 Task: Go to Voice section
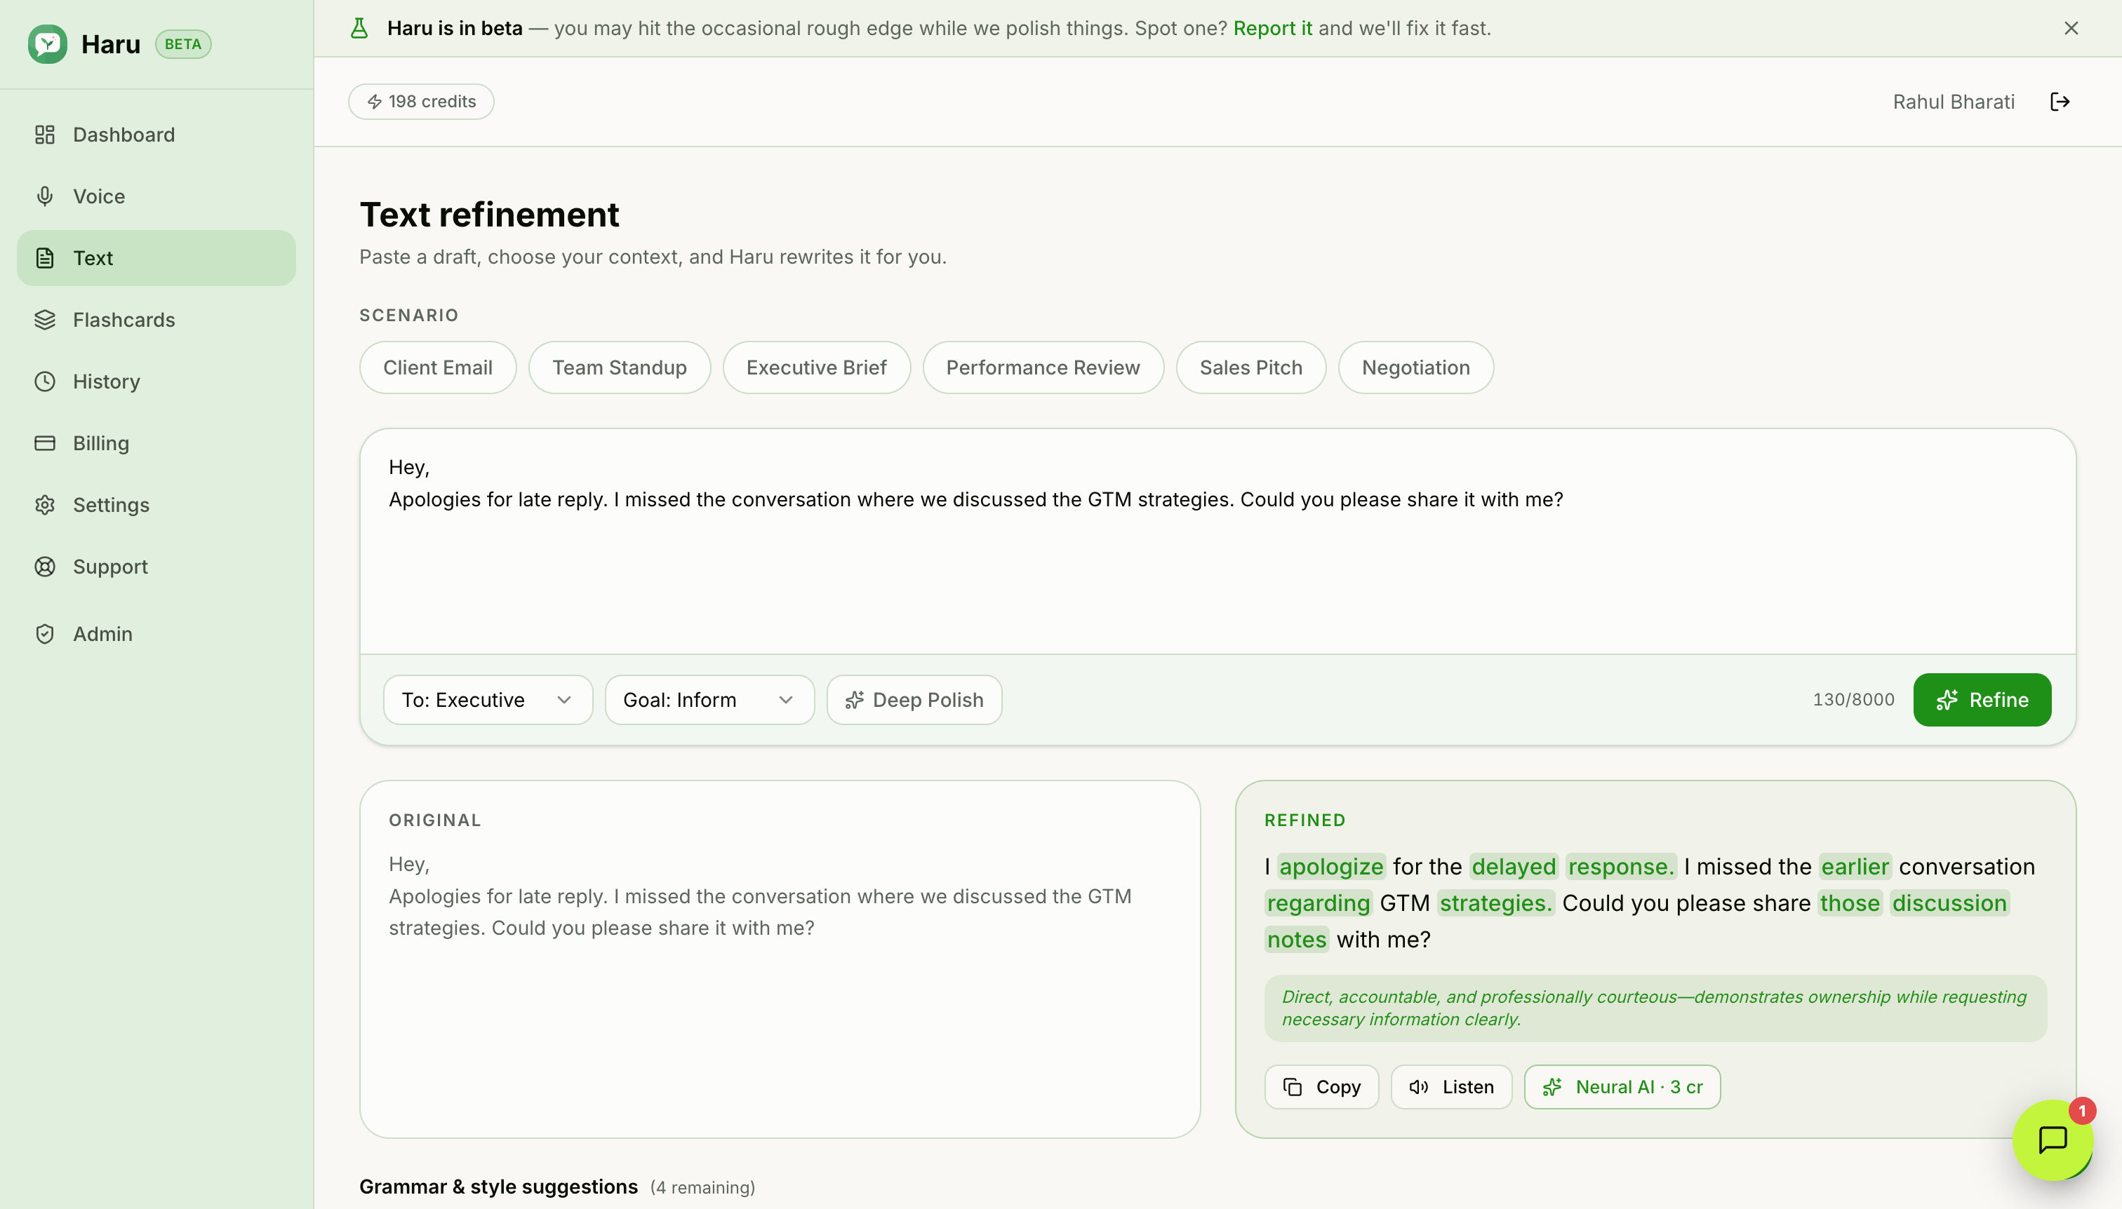156,196
